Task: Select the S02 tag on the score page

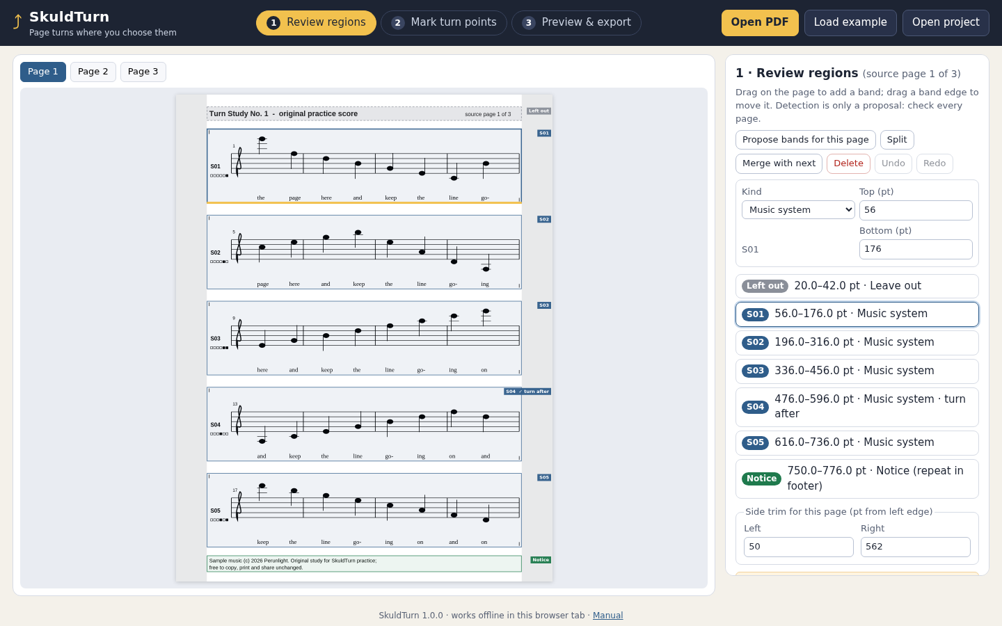Action: point(544,219)
